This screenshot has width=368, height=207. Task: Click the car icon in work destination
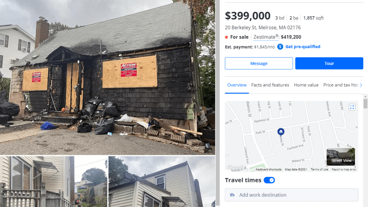(x=232, y=195)
